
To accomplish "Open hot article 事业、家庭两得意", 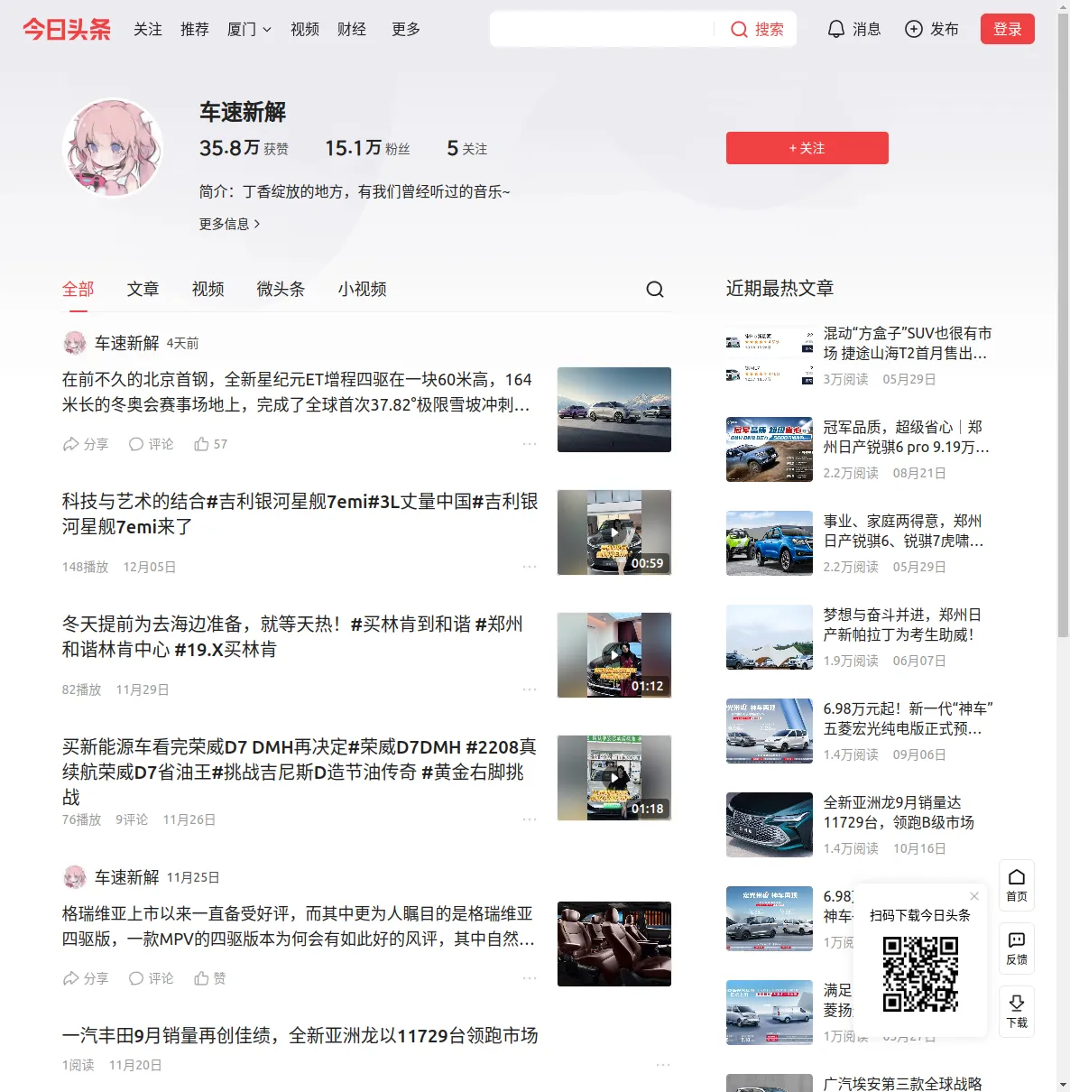I will [x=904, y=531].
